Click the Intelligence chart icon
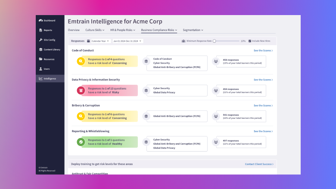The image size is (336, 189). [x=40, y=78]
